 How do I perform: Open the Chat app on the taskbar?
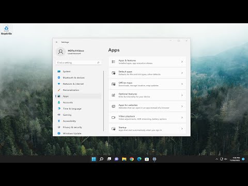tap(117, 159)
